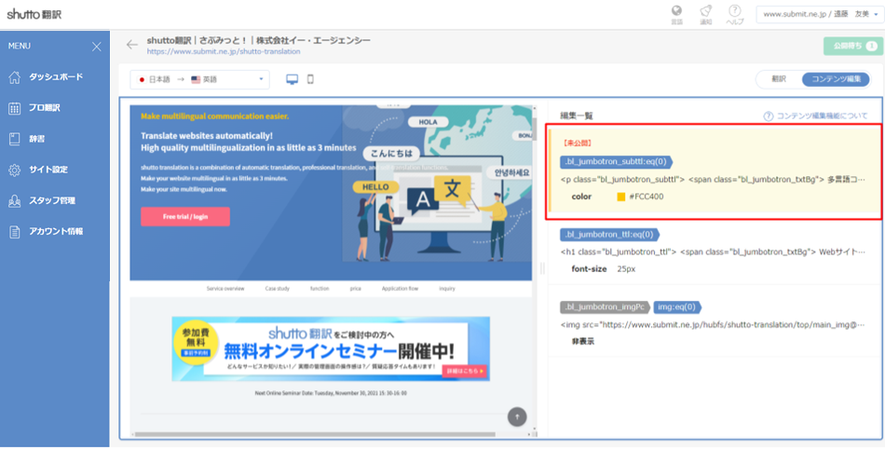
Task: Open the 日本語 → 英語 language dropdown
Action: pos(199,79)
